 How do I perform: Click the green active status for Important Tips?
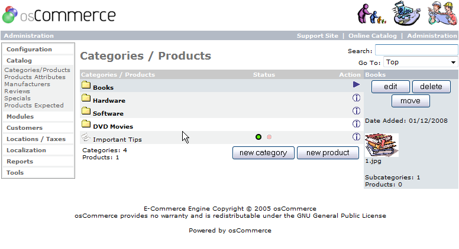click(x=258, y=137)
